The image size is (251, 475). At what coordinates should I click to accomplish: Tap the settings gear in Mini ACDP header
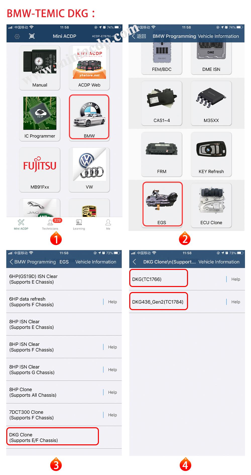pyautogui.click(x=17, y=36)
